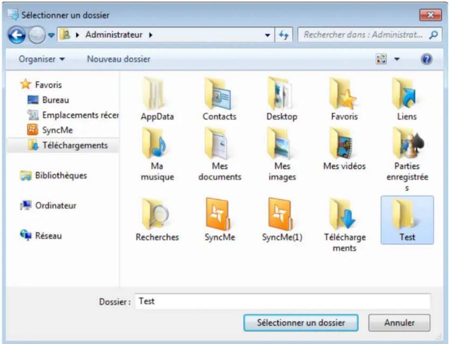Open the address bar history dropdown
Image resolution: width=449 pixels, height=344 pixels.
click(267, 35)
